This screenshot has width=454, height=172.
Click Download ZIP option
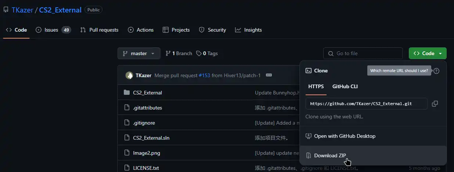point(373,155)
